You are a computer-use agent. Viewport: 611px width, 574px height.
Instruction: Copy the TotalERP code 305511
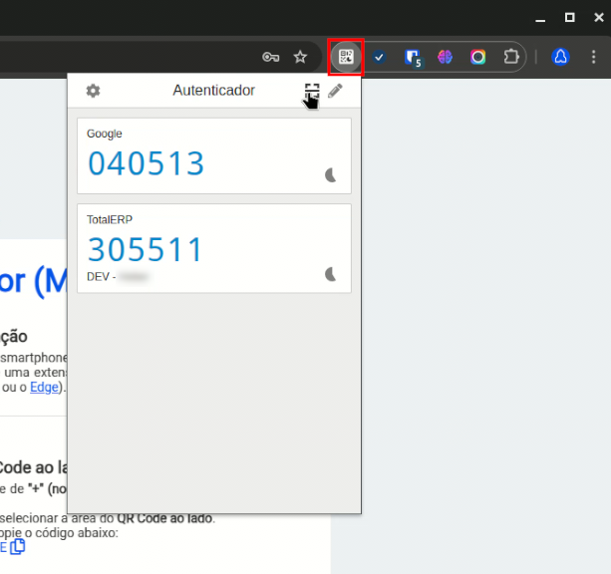tap(145, 249)
